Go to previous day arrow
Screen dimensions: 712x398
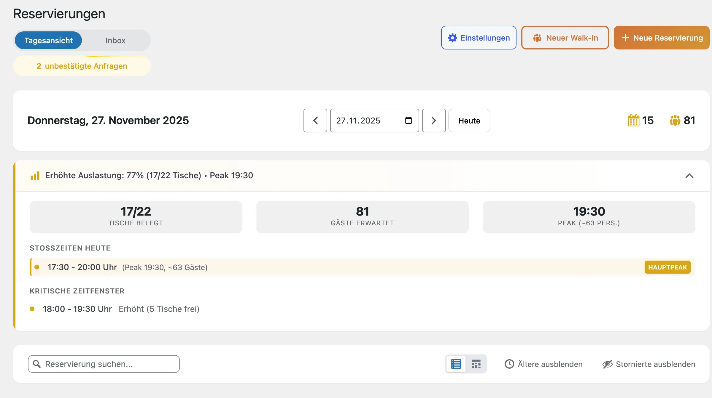(315, 121)
